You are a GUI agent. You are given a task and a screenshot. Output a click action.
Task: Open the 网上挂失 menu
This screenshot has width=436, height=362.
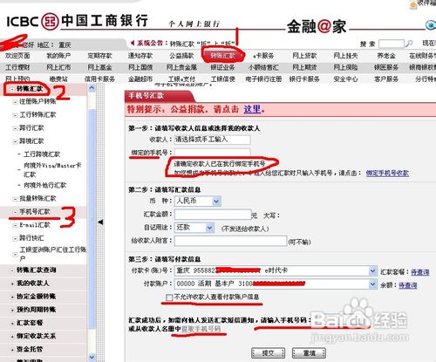345,56
